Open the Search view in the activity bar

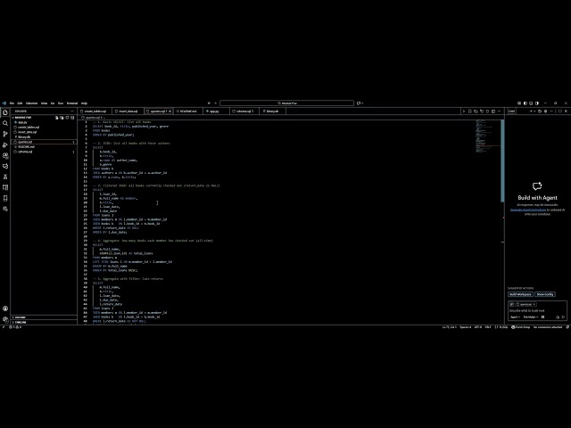(x=5, y=123)
